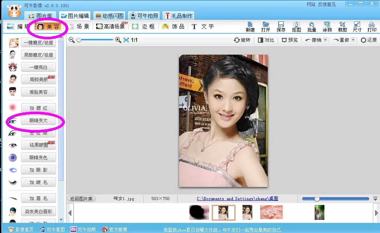Image resolution: width=380 pixels, height=233 pixels.
Task: Click the fit-to-window zoom icon
Action: pos(126,40)
